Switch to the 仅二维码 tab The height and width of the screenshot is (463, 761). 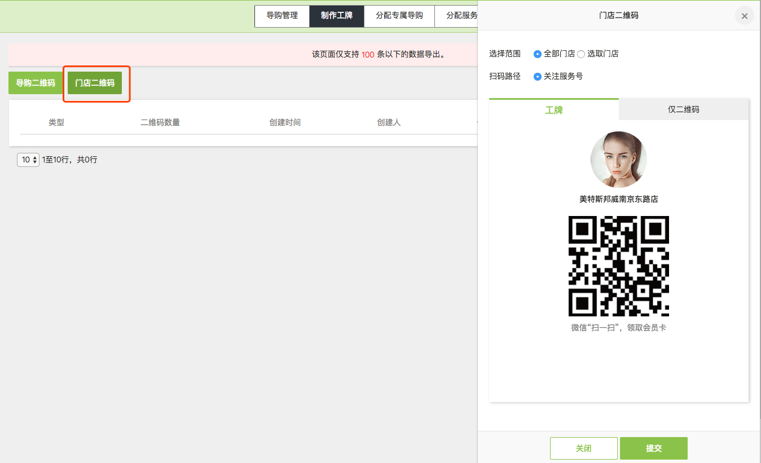click(684, 109)
